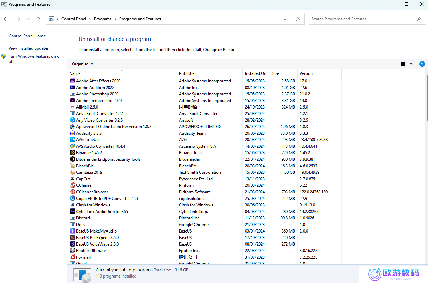Image resolution: width=428 pixels, height=283 pixels.
Task: Click the Clash for Windows icon
Action: 72,205
